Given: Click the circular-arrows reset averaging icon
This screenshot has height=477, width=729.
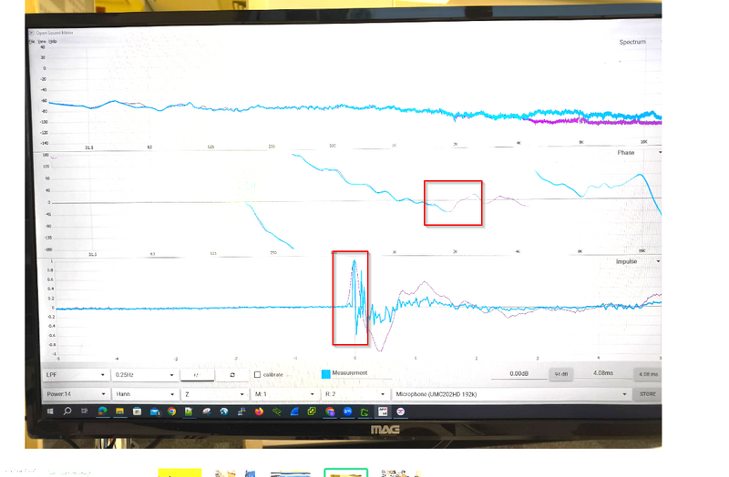Looking at the screenshot, I should coord(232,375).
